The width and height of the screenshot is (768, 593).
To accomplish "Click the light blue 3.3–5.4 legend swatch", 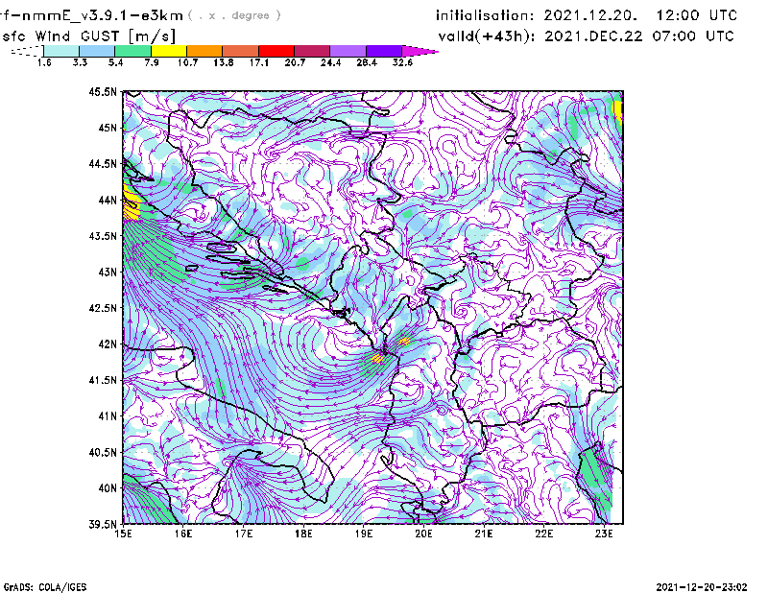I will click(97, 51).
